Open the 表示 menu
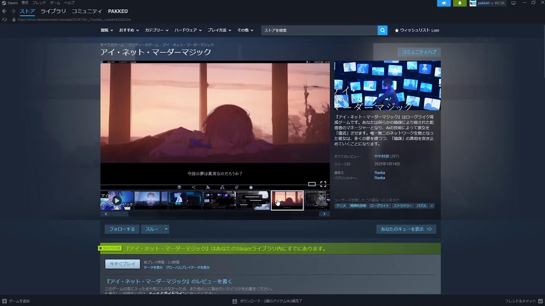This screenshot has width=545, height=306. pyautogui.click(x=25, y=3)
